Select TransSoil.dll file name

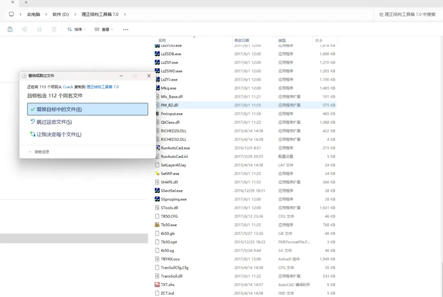tap(171, 276)
